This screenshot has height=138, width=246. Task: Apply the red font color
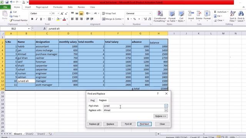64,19
